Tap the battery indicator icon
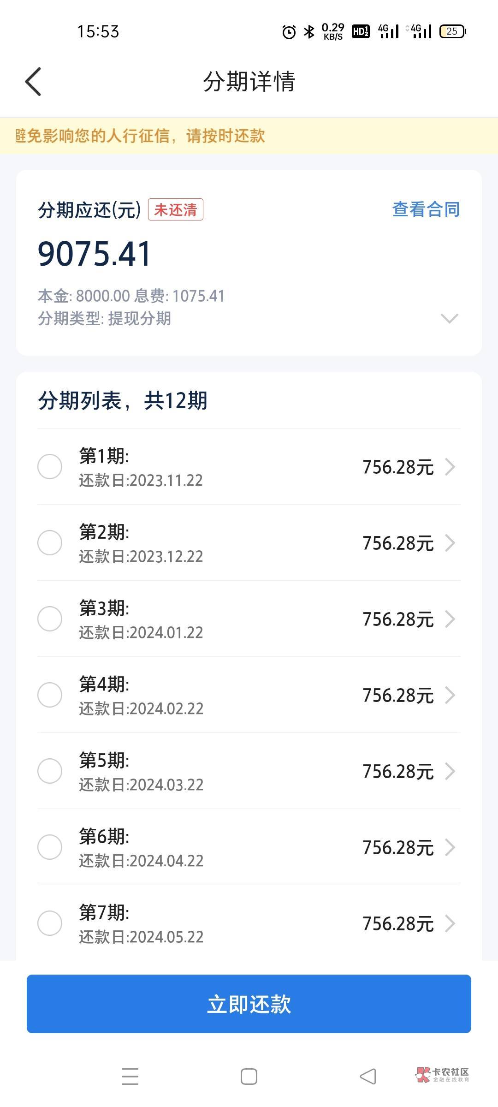The image size is (498, 1107). tap(453, 31)
